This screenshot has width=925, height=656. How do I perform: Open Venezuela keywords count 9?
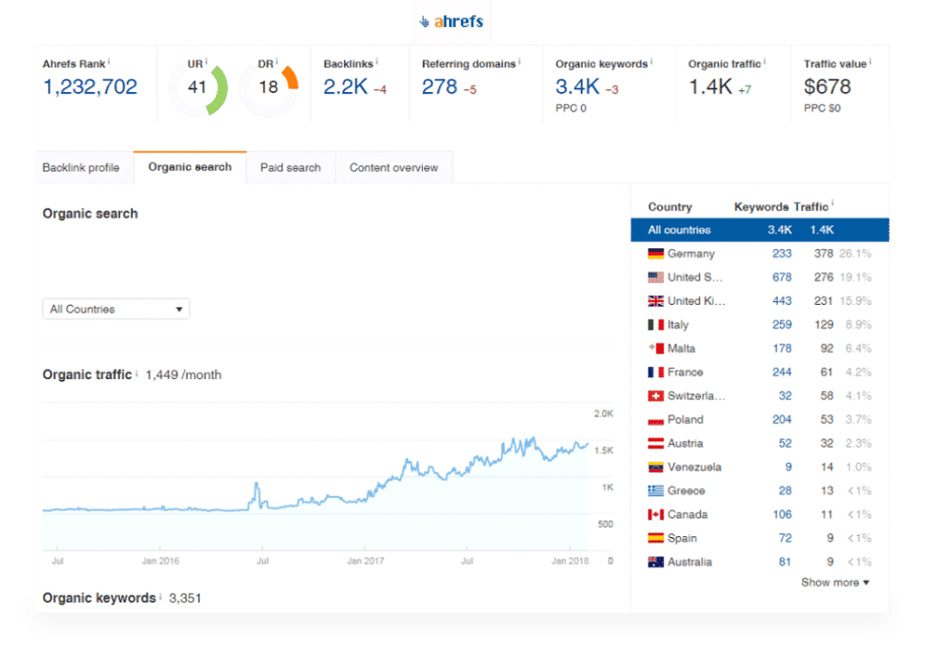789,467
